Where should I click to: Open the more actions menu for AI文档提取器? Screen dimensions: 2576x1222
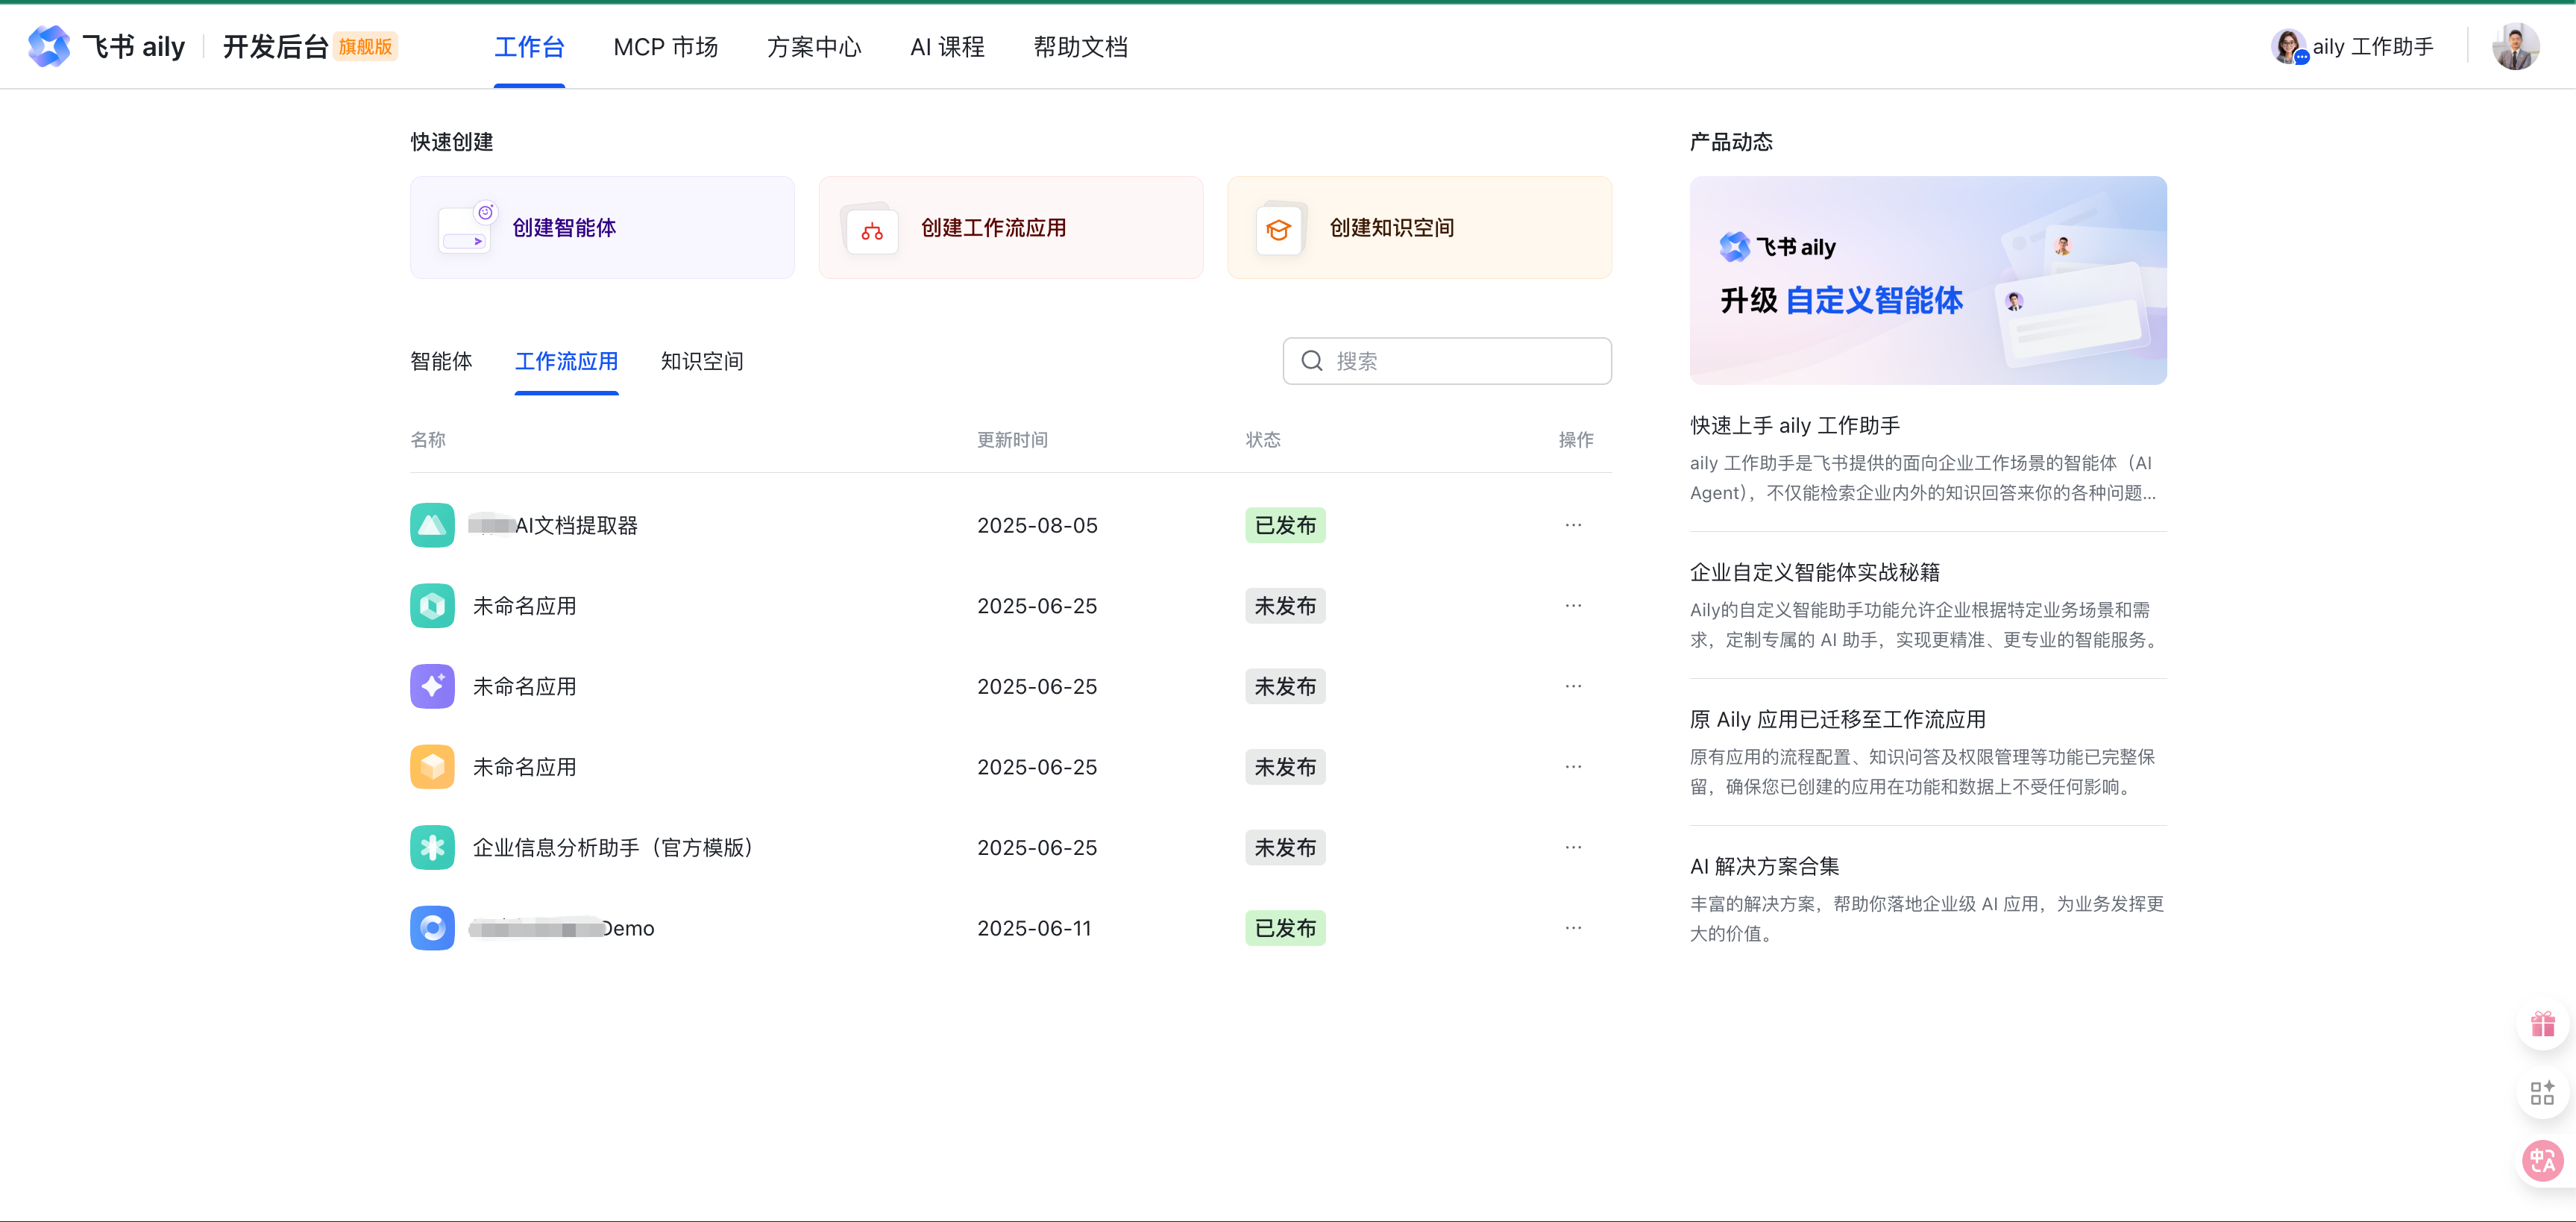pos(1573,525)
